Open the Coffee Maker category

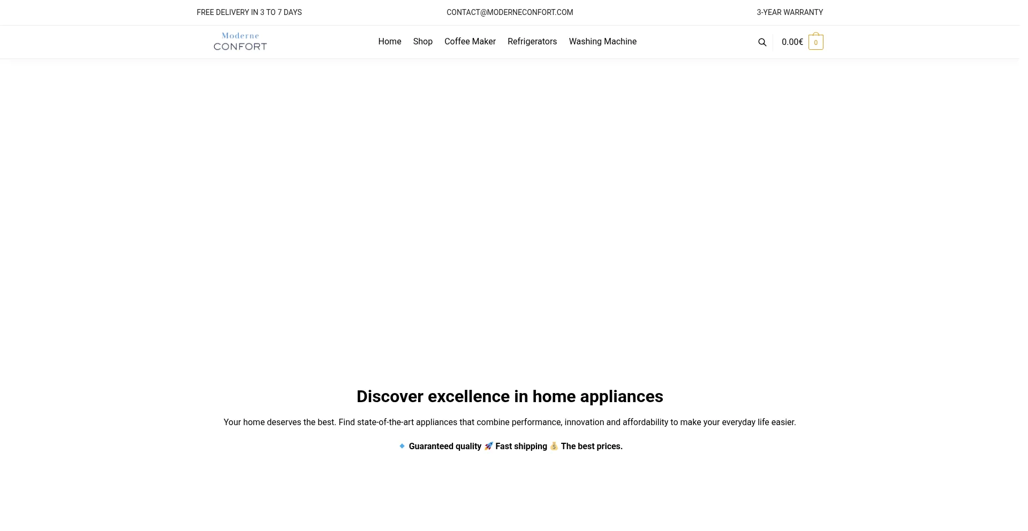(x=470, y=42)
